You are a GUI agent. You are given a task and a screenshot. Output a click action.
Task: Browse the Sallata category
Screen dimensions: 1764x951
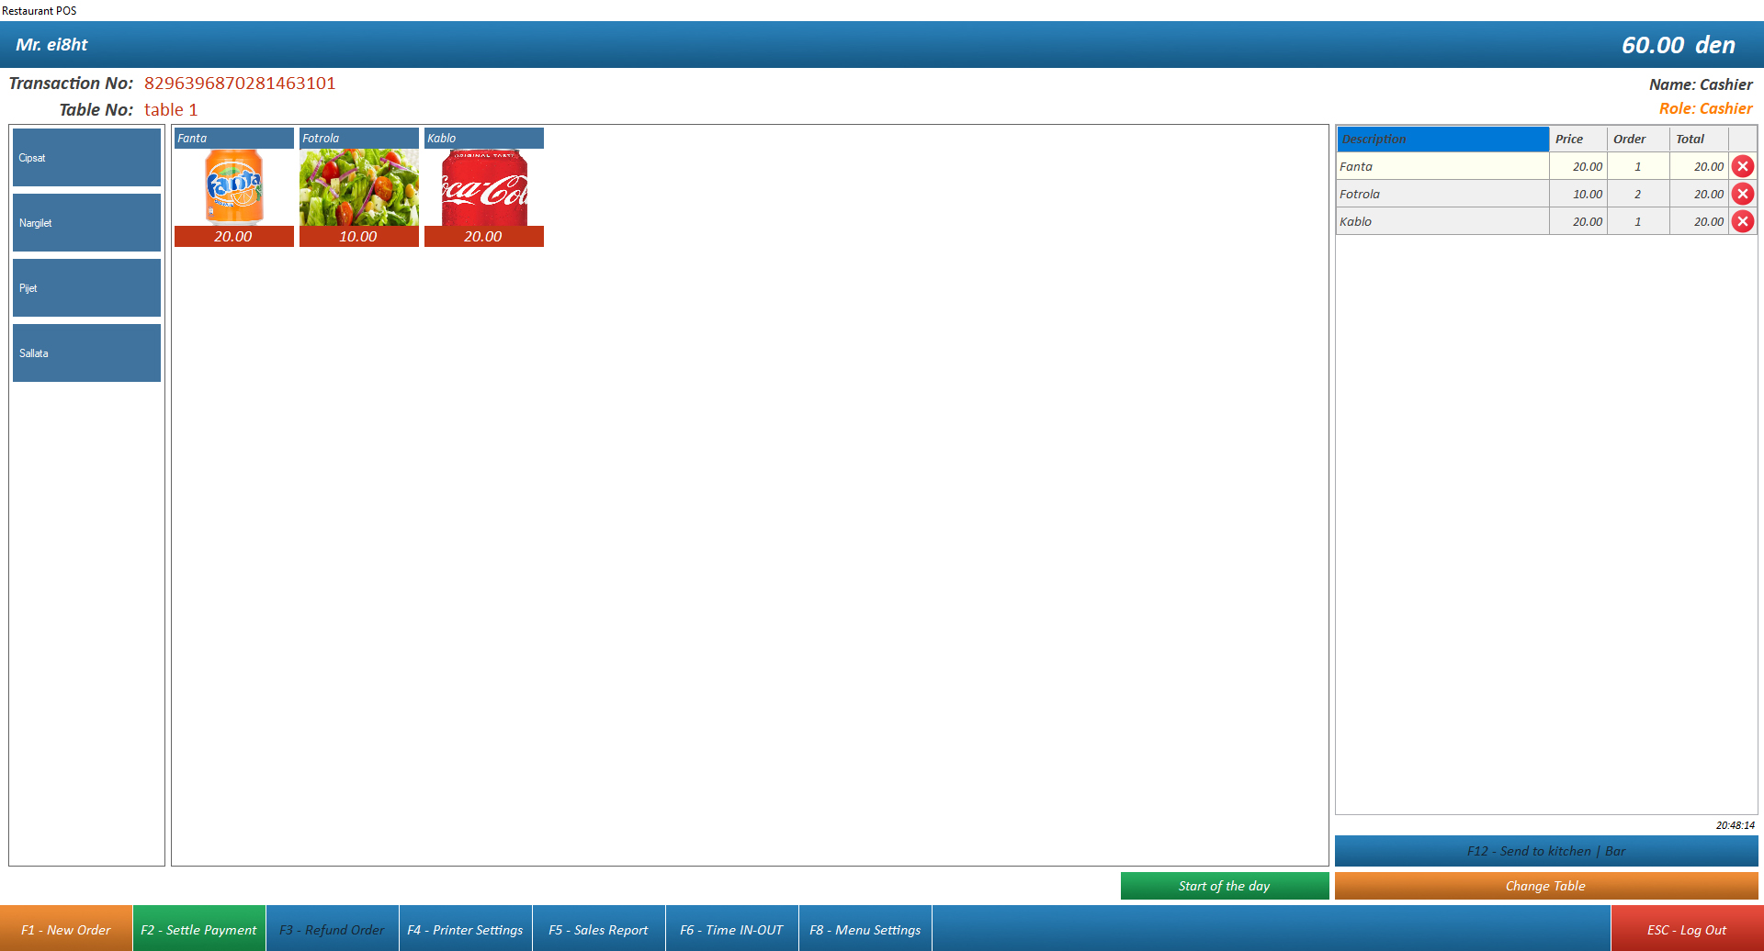[86, 352]
